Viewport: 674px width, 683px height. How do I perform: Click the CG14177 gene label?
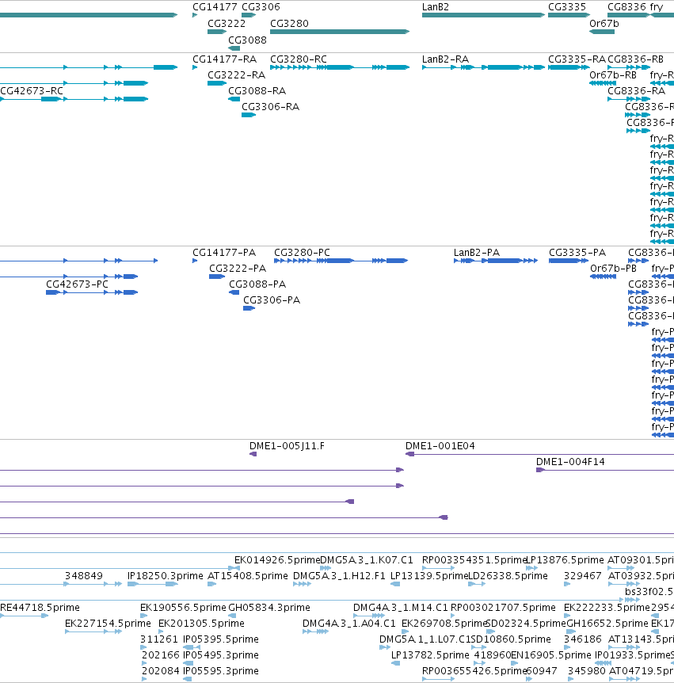(x=215, y=7)
